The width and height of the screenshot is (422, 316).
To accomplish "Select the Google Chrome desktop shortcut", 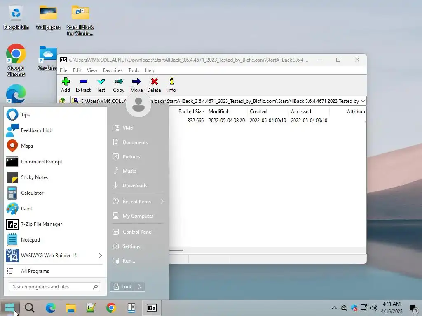I will click(16, 60).
